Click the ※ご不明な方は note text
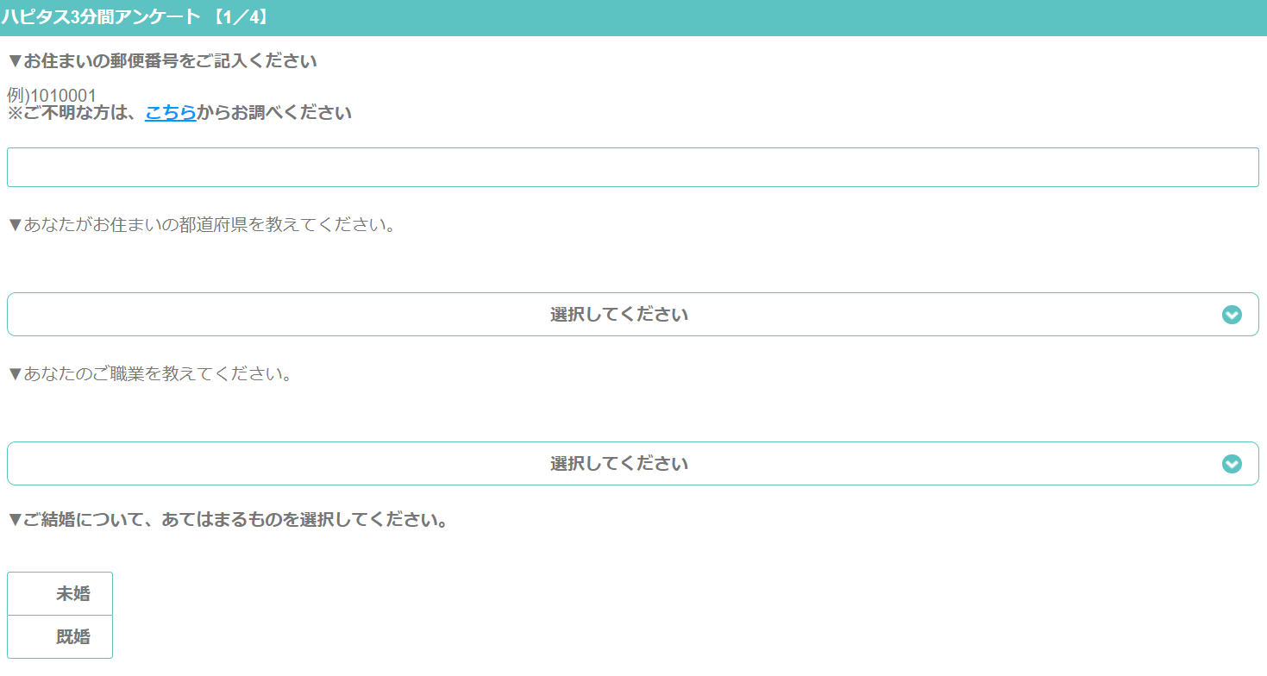This screenshot has height=676, width=1267. click(76, 113)
